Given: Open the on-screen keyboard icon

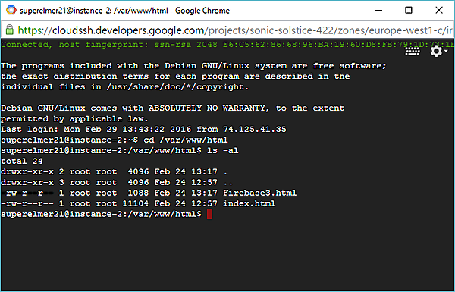Looking at the screenshot, I should tap(413, 52).
